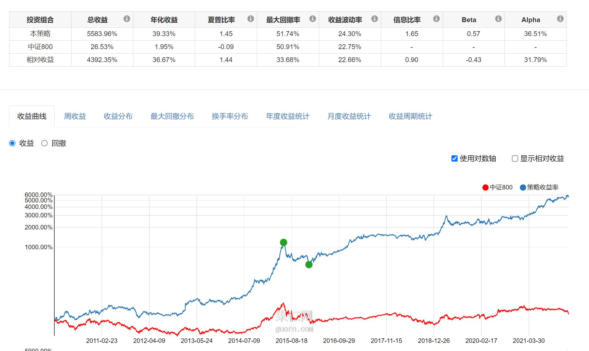The width and height of the screenshot is (589, 351).
Task: Click the Beta column info icon
Action: (x=498, y=19)
